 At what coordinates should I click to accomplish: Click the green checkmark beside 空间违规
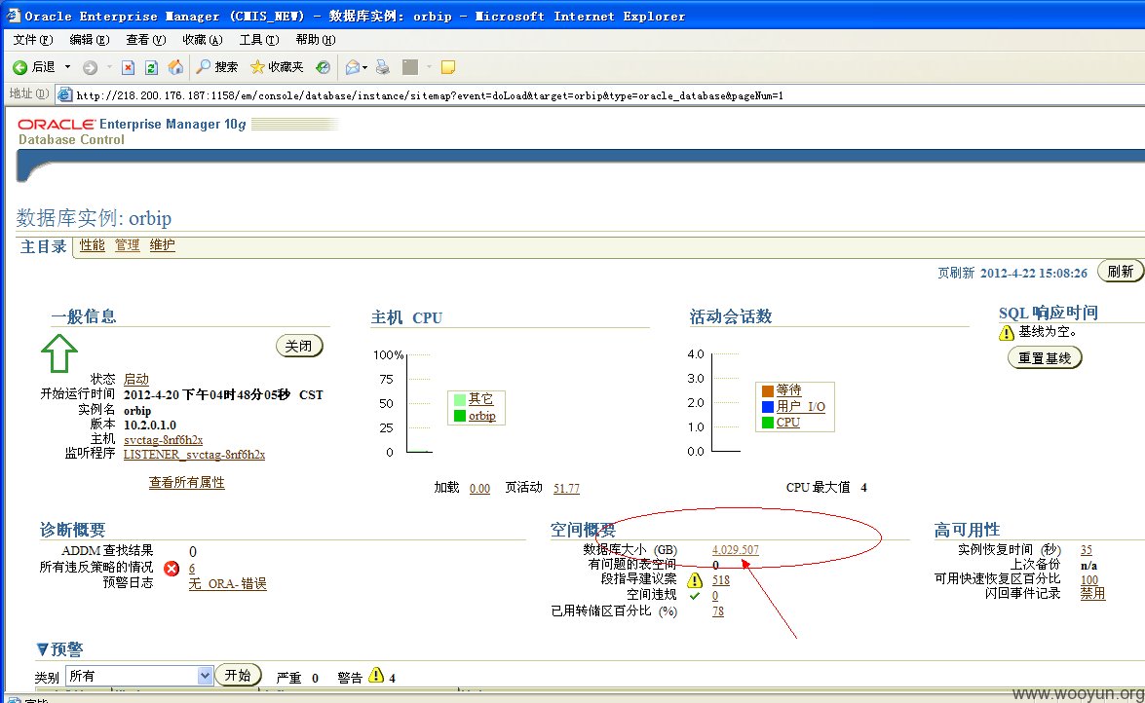tap(695, 596)
